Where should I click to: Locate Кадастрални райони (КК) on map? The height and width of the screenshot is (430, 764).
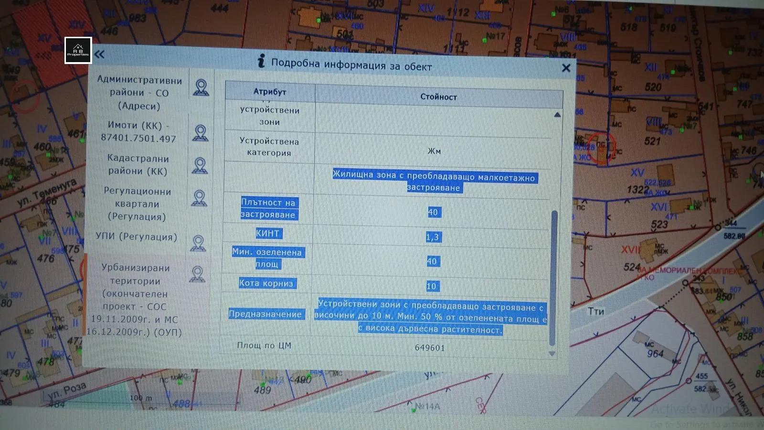pyautogui.click(x=200, y=165)
